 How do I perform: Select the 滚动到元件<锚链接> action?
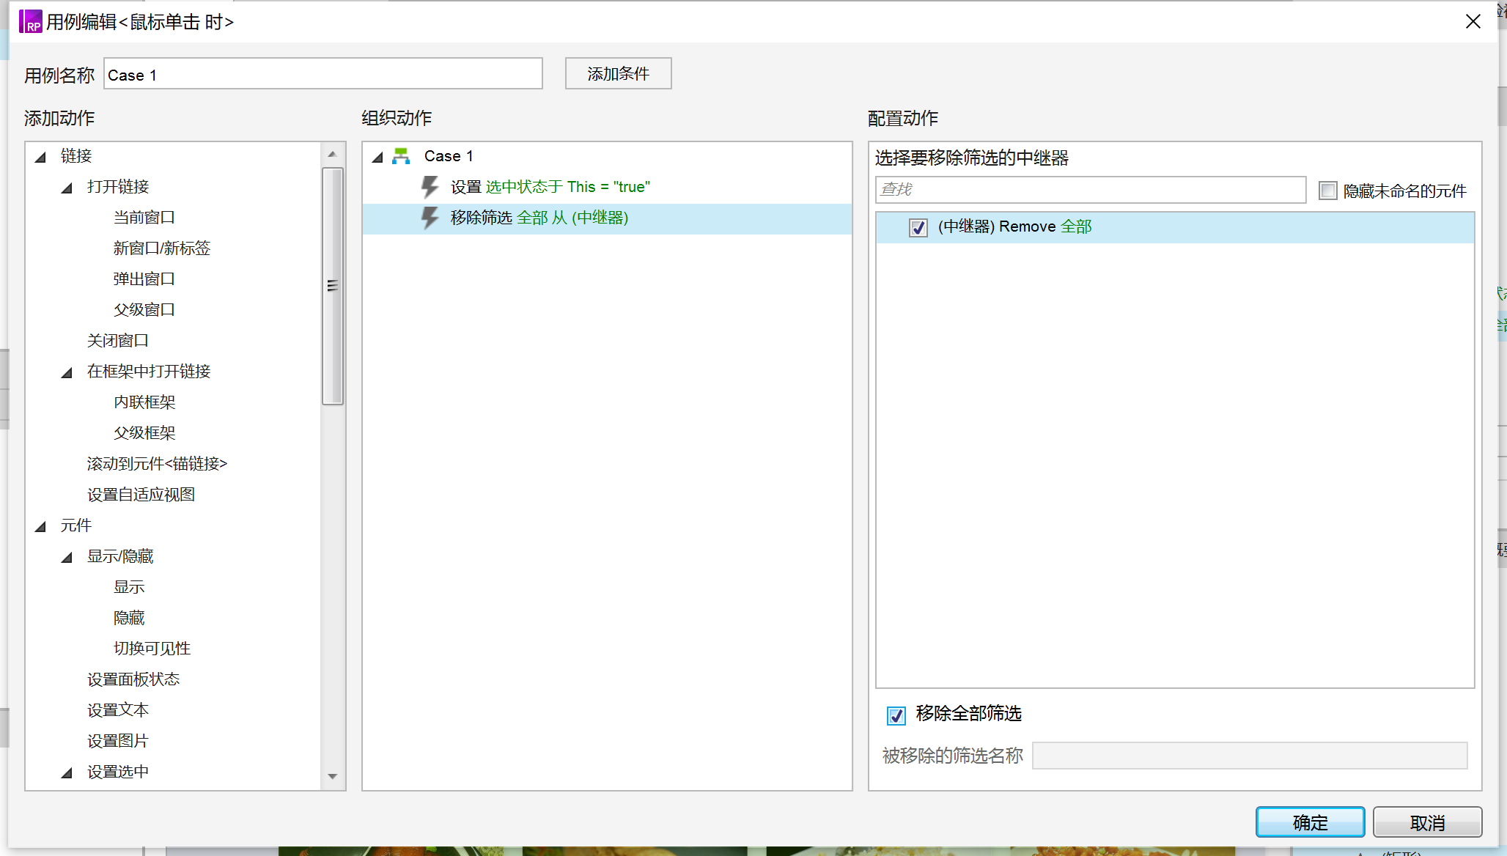(x=158, y=464)
